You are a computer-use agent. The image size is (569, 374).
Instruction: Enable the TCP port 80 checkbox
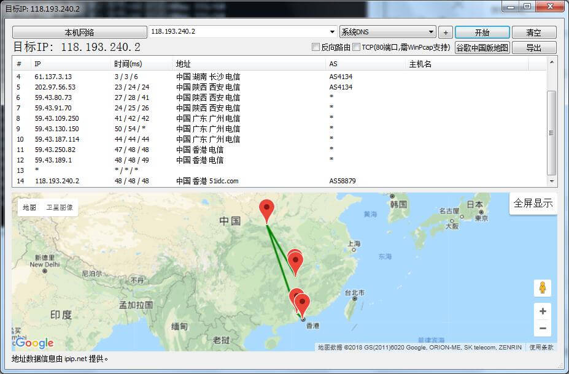tap(357, 47)
